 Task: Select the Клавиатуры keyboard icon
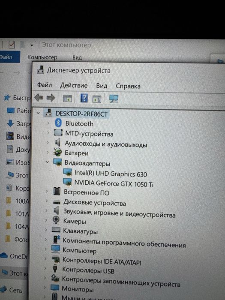pyautogui.click(x=56, y=230)
